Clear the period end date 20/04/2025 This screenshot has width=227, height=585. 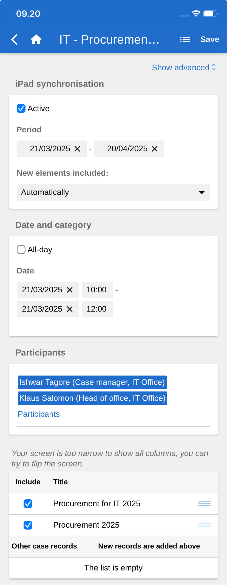(155, 149)
